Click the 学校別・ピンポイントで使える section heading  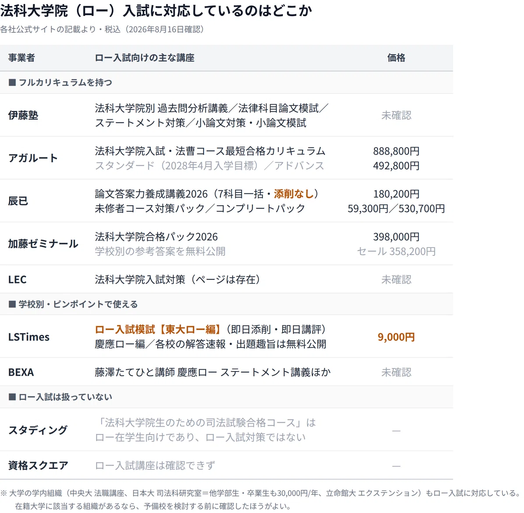click(x=73, y=304)
